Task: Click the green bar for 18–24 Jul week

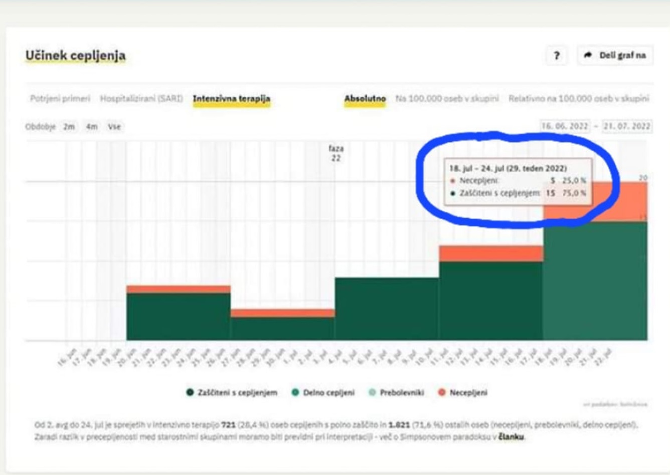Action: (595, 281)
